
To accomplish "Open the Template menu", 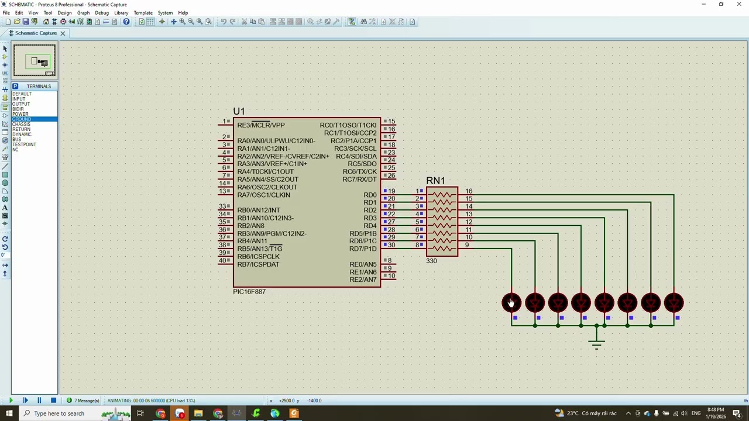I will (143, 13).
